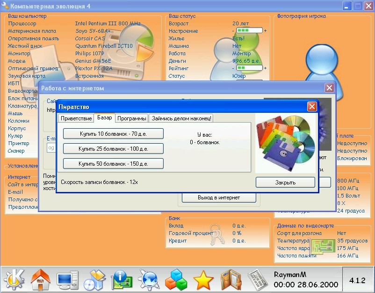Click the floppy disks and CDs image
Image resolution: width=375 pixels, height=293 pixels.
[286, 143]
